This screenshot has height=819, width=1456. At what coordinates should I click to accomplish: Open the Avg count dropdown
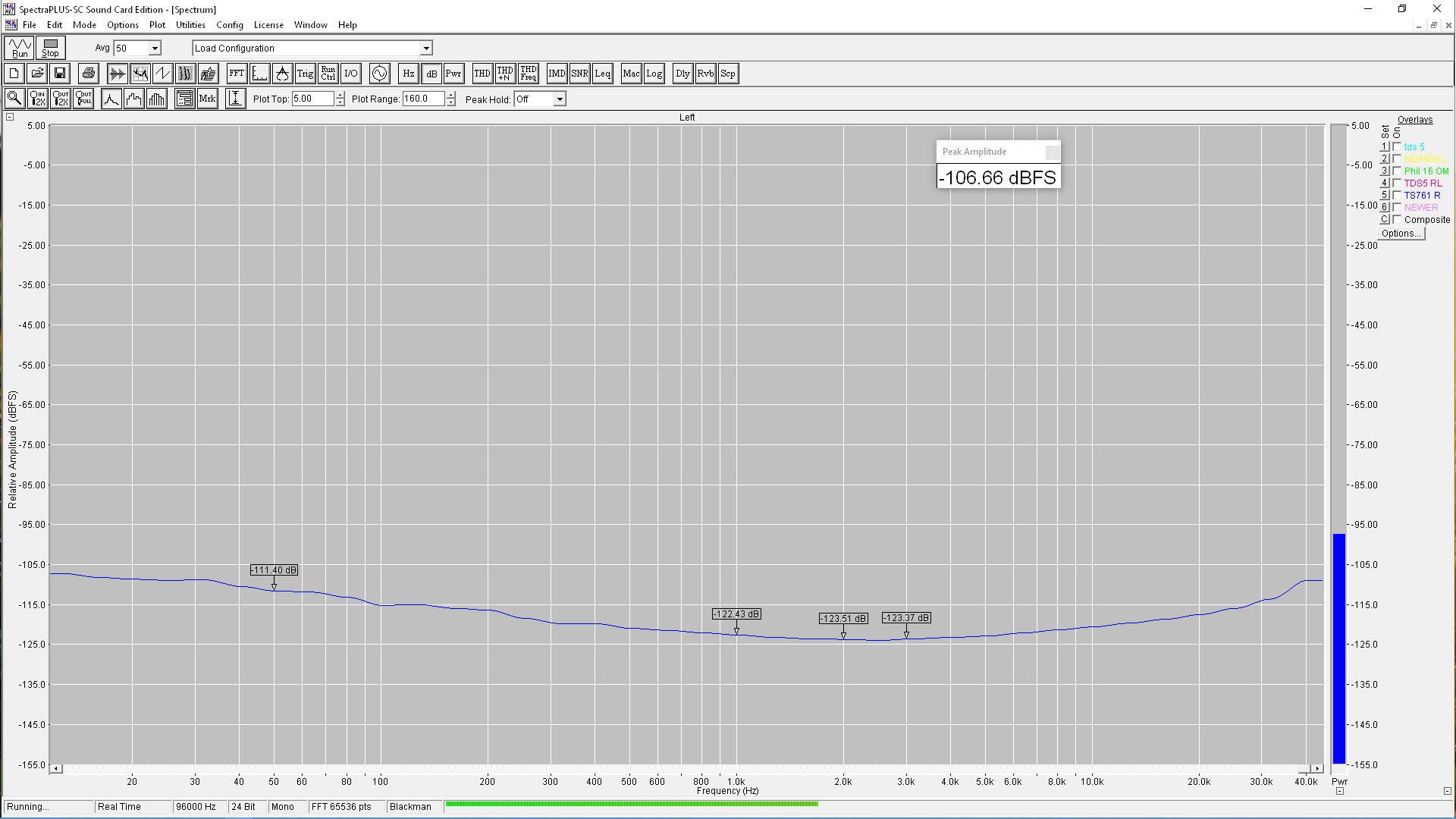pos(155,49)
